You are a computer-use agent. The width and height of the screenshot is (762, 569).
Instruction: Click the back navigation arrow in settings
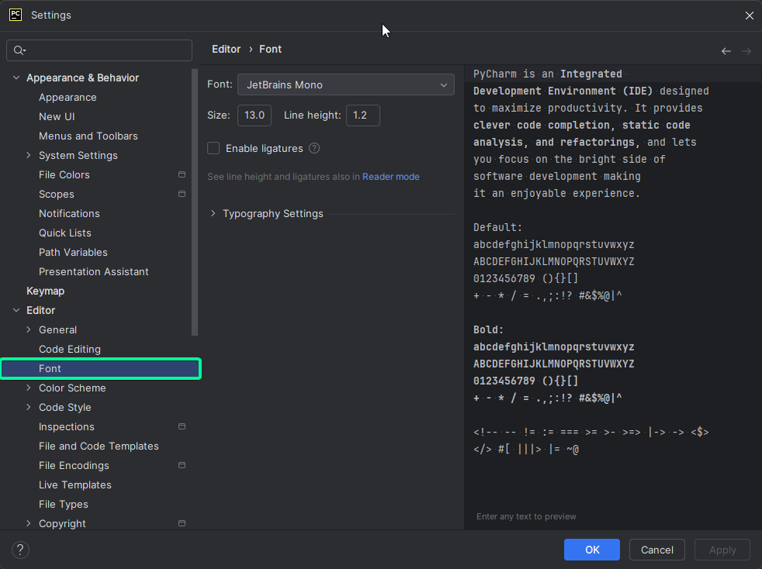click(x=726, y=50)
